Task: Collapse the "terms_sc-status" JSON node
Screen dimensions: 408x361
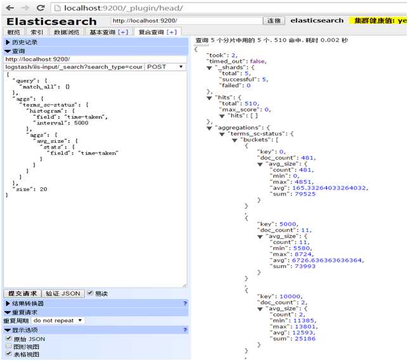Action: click(222, 134)
